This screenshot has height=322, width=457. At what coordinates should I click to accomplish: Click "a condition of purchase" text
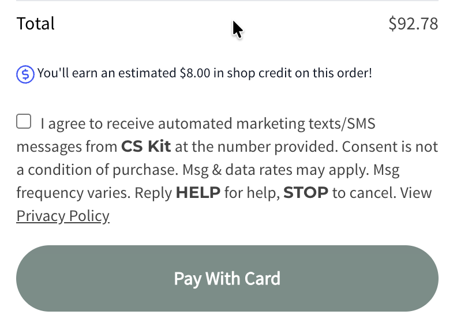[102, 170]
